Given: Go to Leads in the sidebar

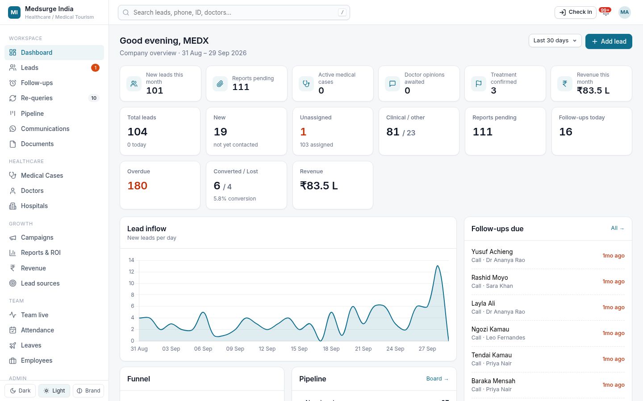Looking at the screenshot, I should (x=54, y=68).
